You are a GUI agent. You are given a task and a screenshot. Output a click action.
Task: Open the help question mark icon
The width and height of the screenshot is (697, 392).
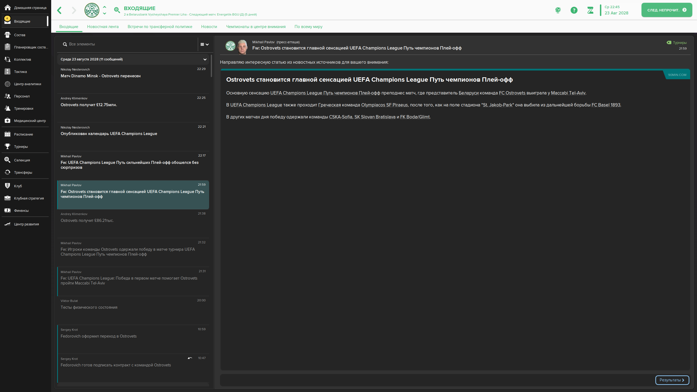(574, 10)
